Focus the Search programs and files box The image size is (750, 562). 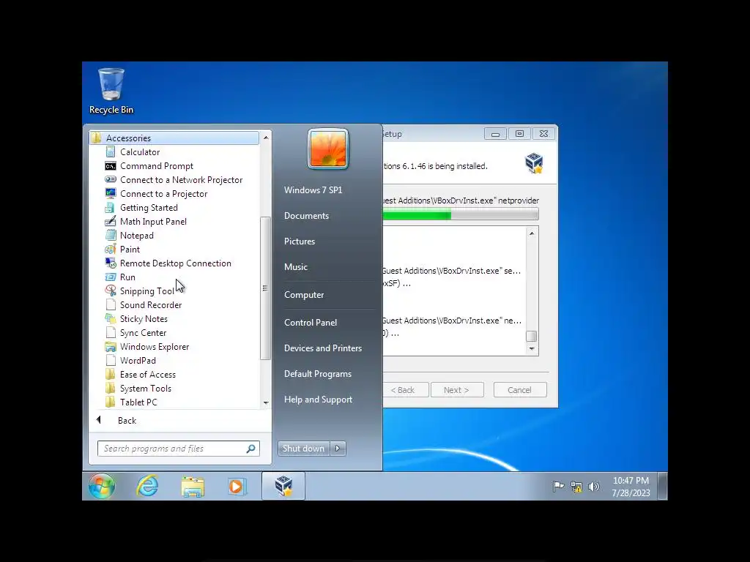click(x=179, y=449)
